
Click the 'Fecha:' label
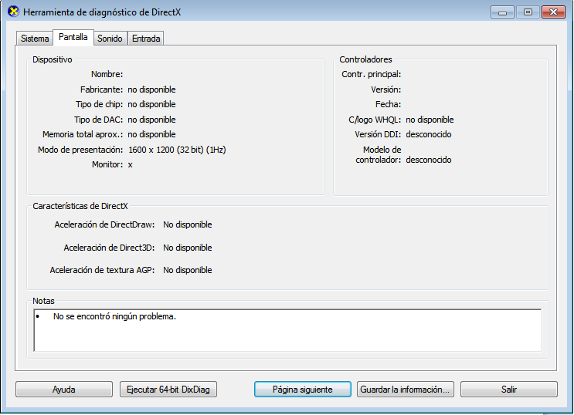click(x=388, y=105)
